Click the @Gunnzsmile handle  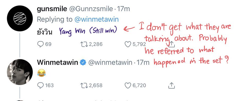91,9
